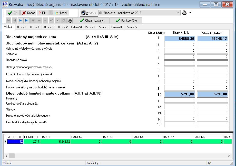Viewport: 236px width, 166px height.
Task: Maximize the Rozvaha window
Action: click(216, 4)
